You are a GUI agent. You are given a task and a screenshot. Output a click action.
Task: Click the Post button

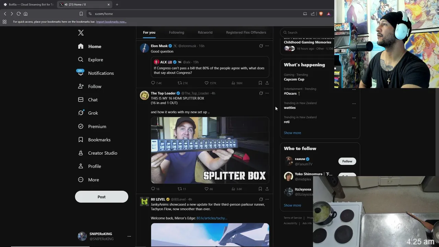pos(102,197)
